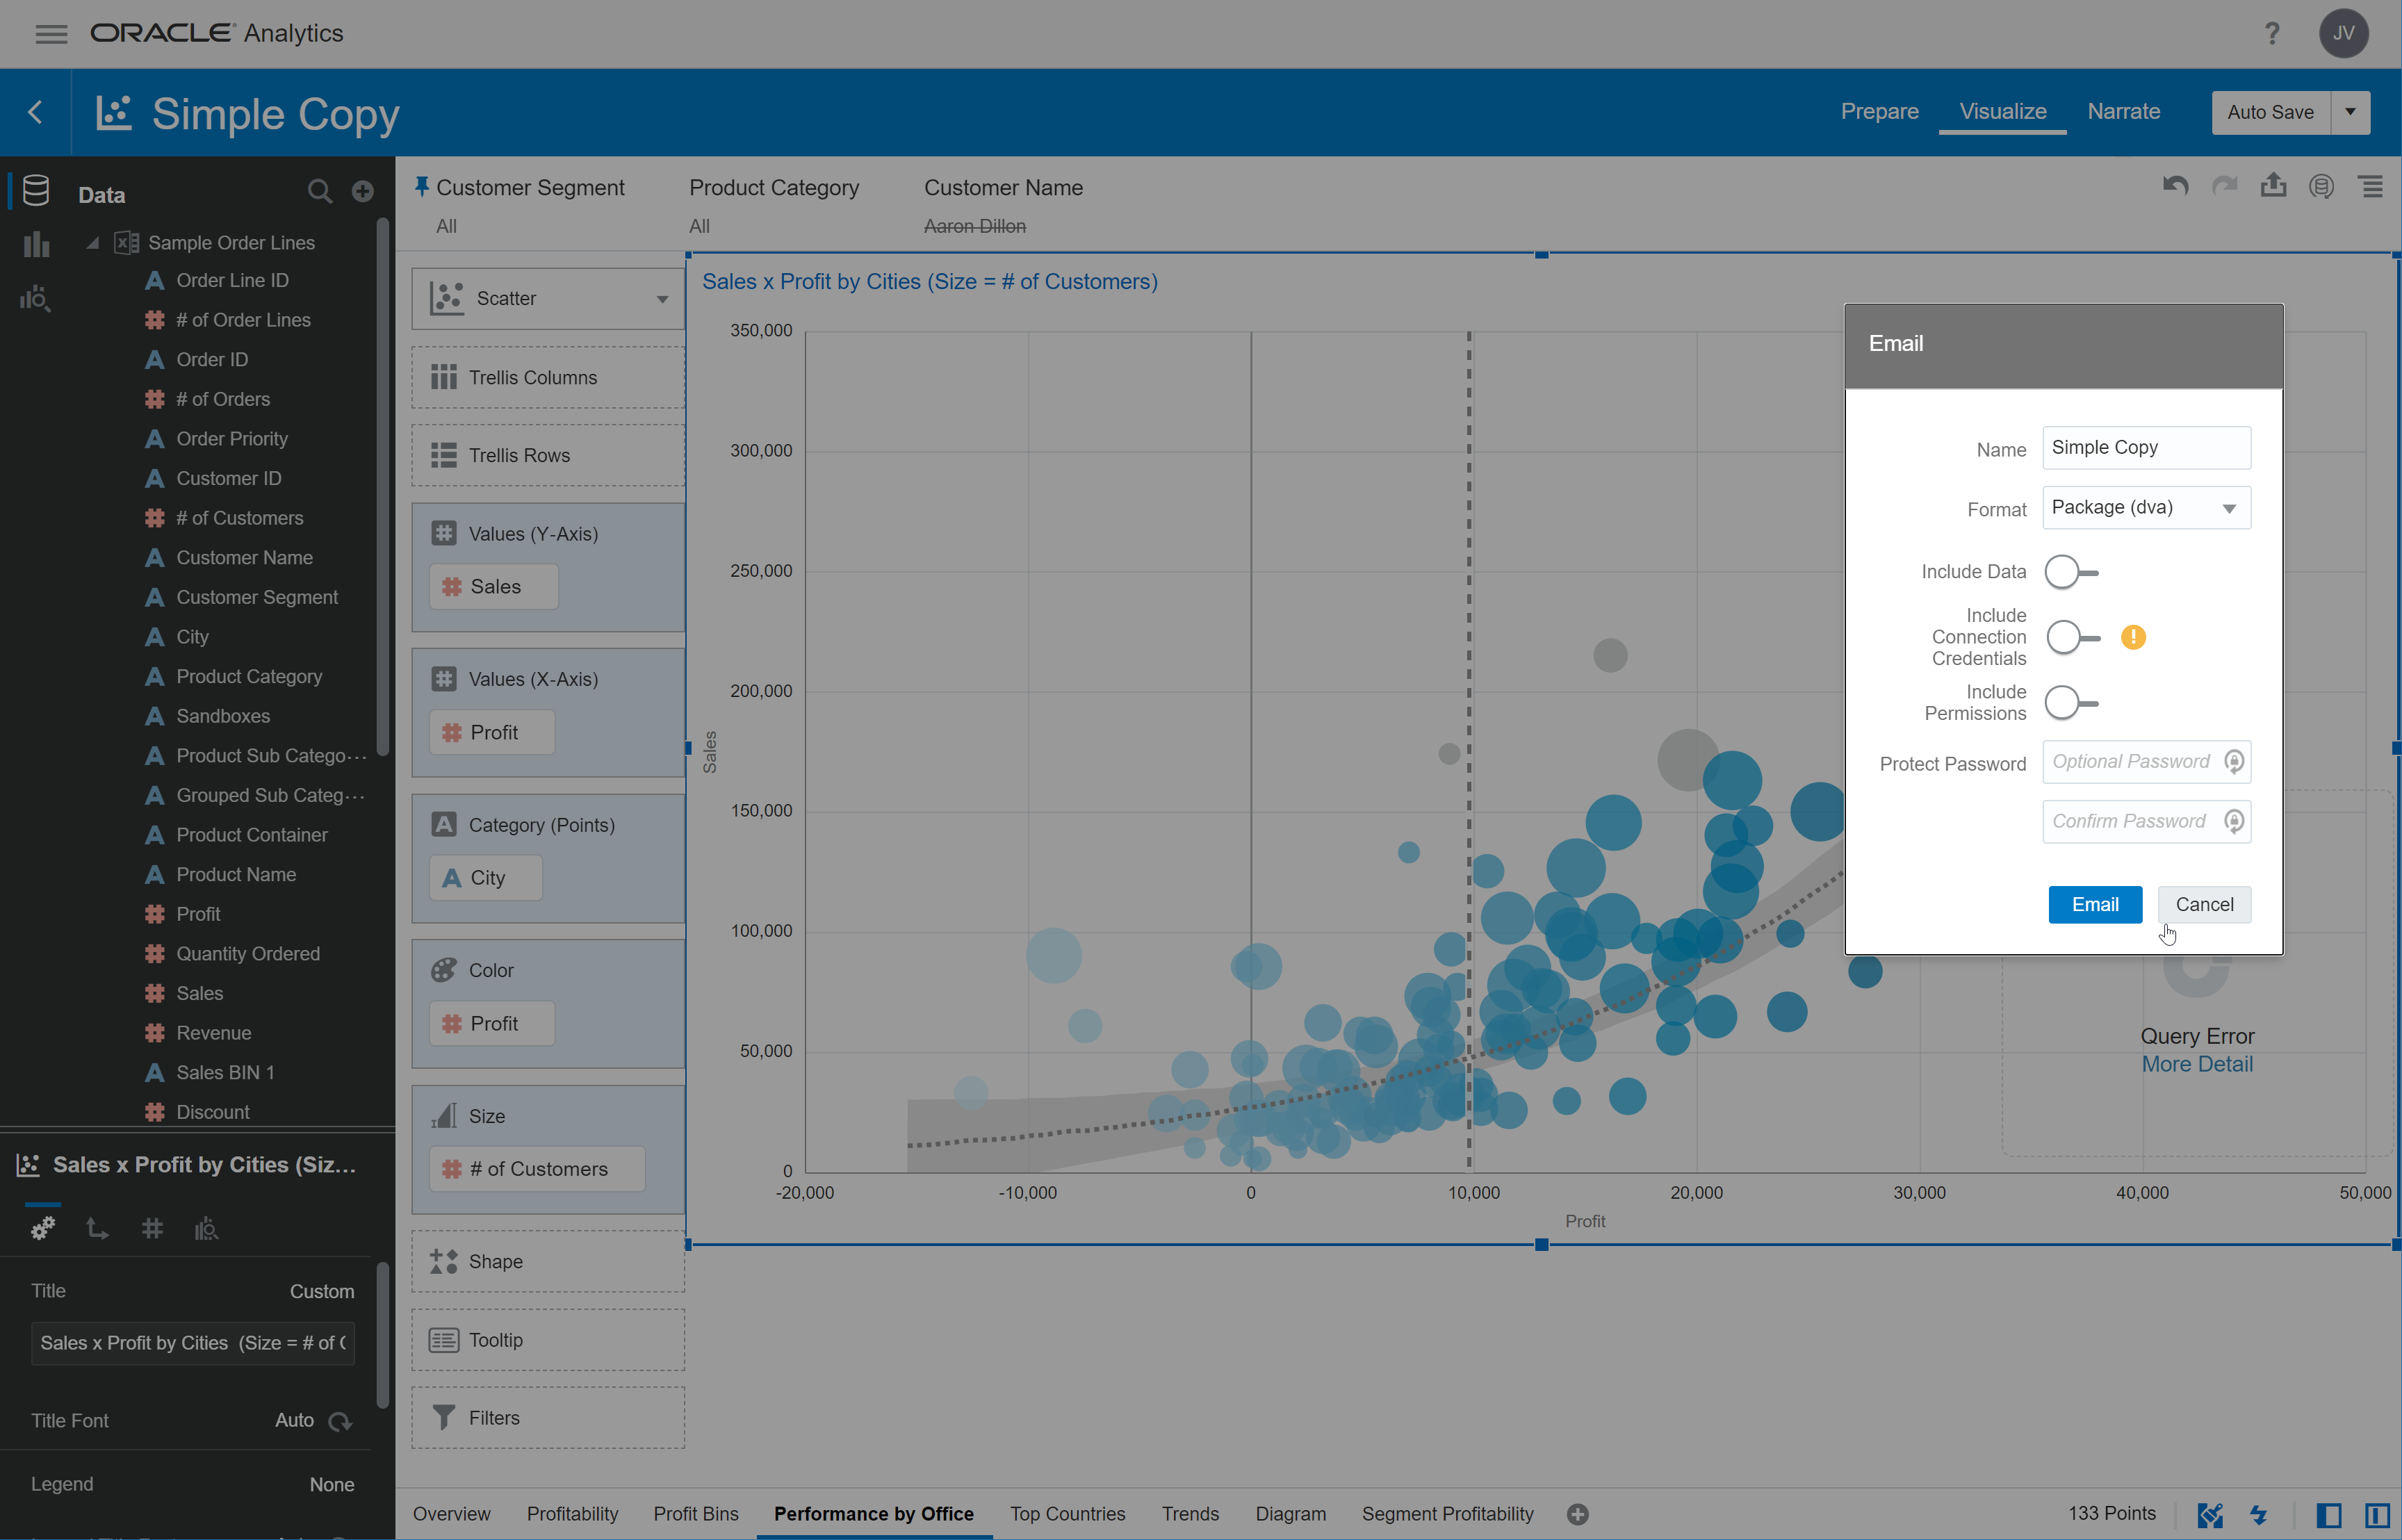
Task: Open the Customer Name filter
Action: coord(1003,205)
